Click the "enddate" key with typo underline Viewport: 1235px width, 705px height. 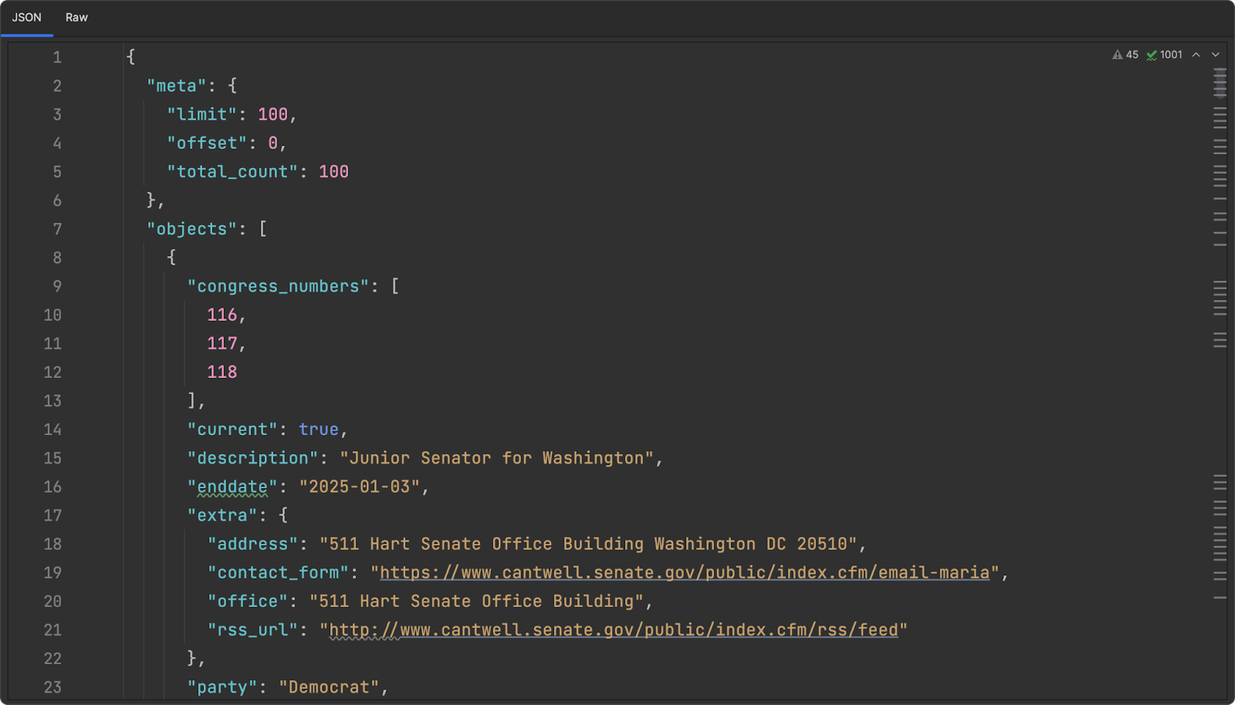[x=232, y=487]
